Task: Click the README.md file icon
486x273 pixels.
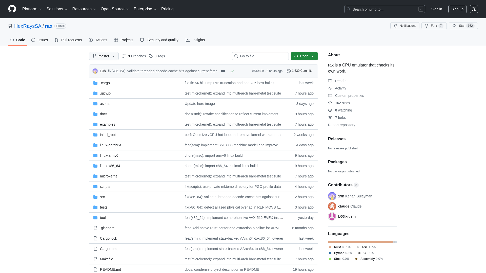Action: [95, 269]
